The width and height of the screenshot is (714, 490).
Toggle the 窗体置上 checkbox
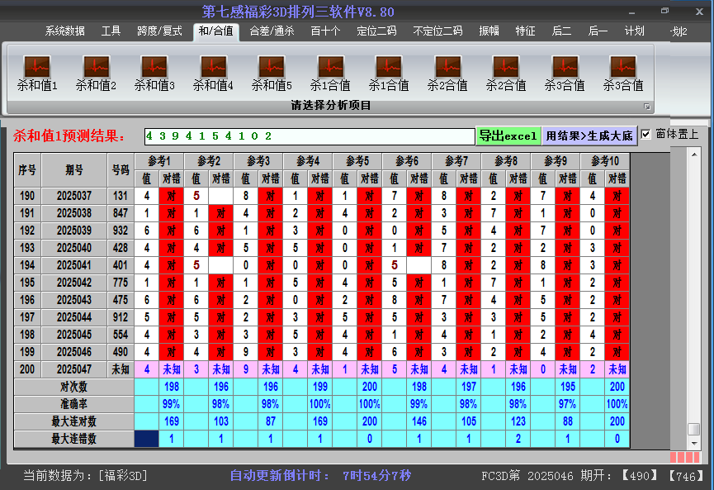tap(645, 134)
